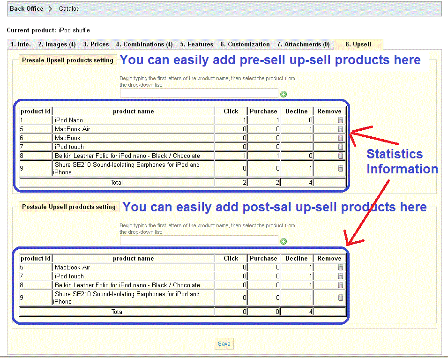
Task: Click Presale Upsell products setting legend
Action: (x=67, y=60)
